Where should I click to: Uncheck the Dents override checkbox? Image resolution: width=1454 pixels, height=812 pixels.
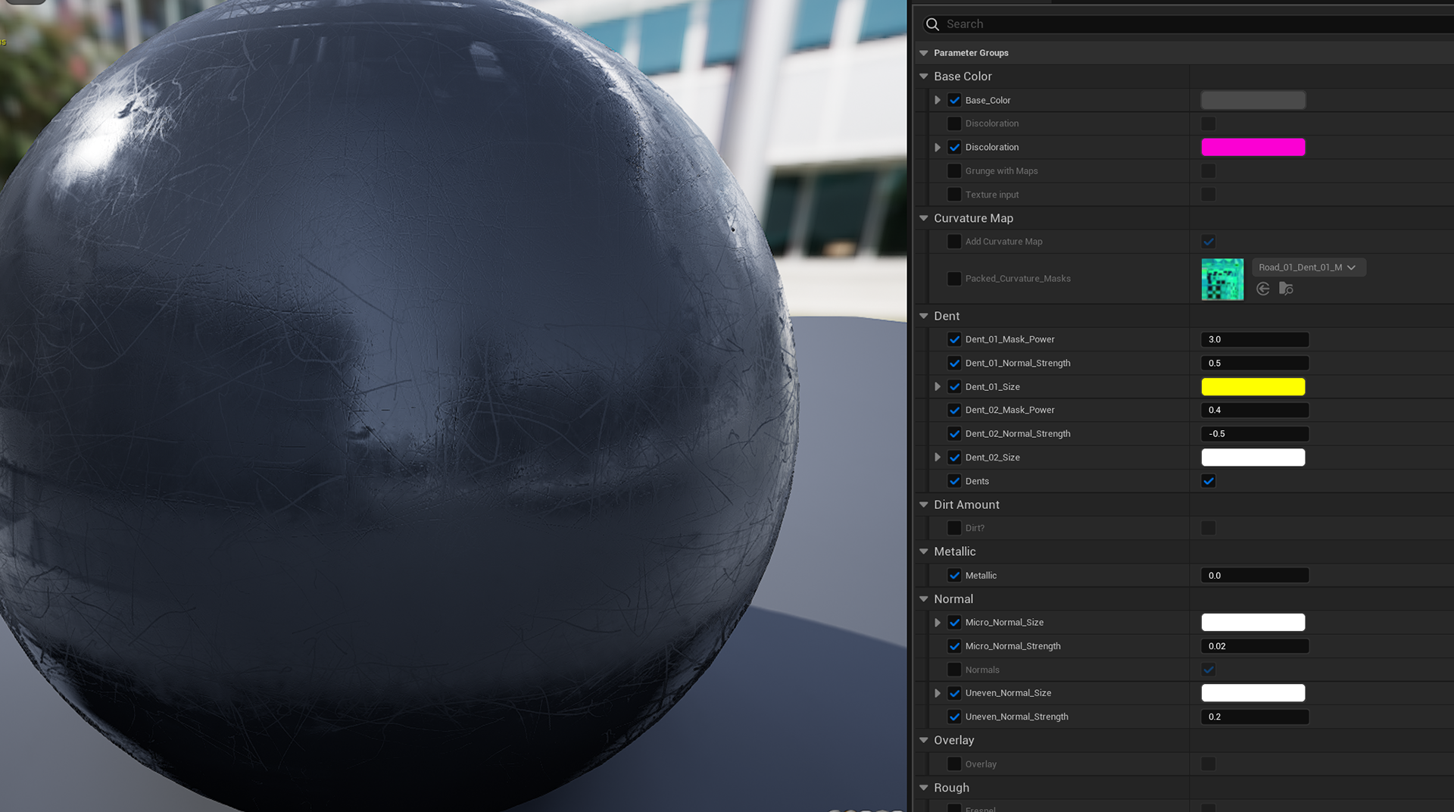[954, 481]
